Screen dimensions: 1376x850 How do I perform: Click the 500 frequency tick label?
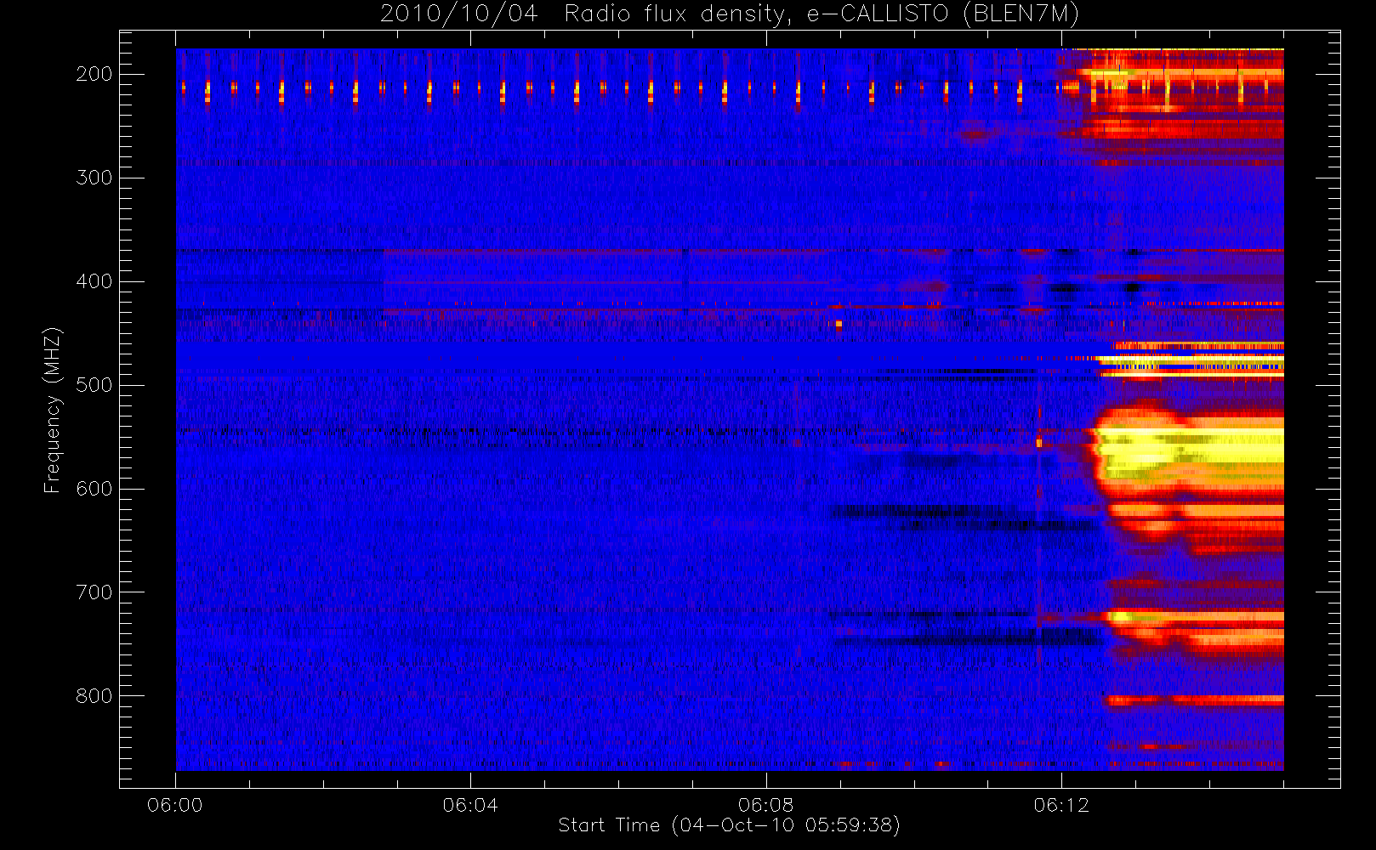[94, 385]
